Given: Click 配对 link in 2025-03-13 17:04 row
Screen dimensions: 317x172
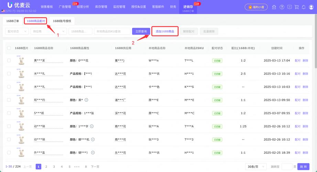Looking at the screenshot, I should [298, 61].
